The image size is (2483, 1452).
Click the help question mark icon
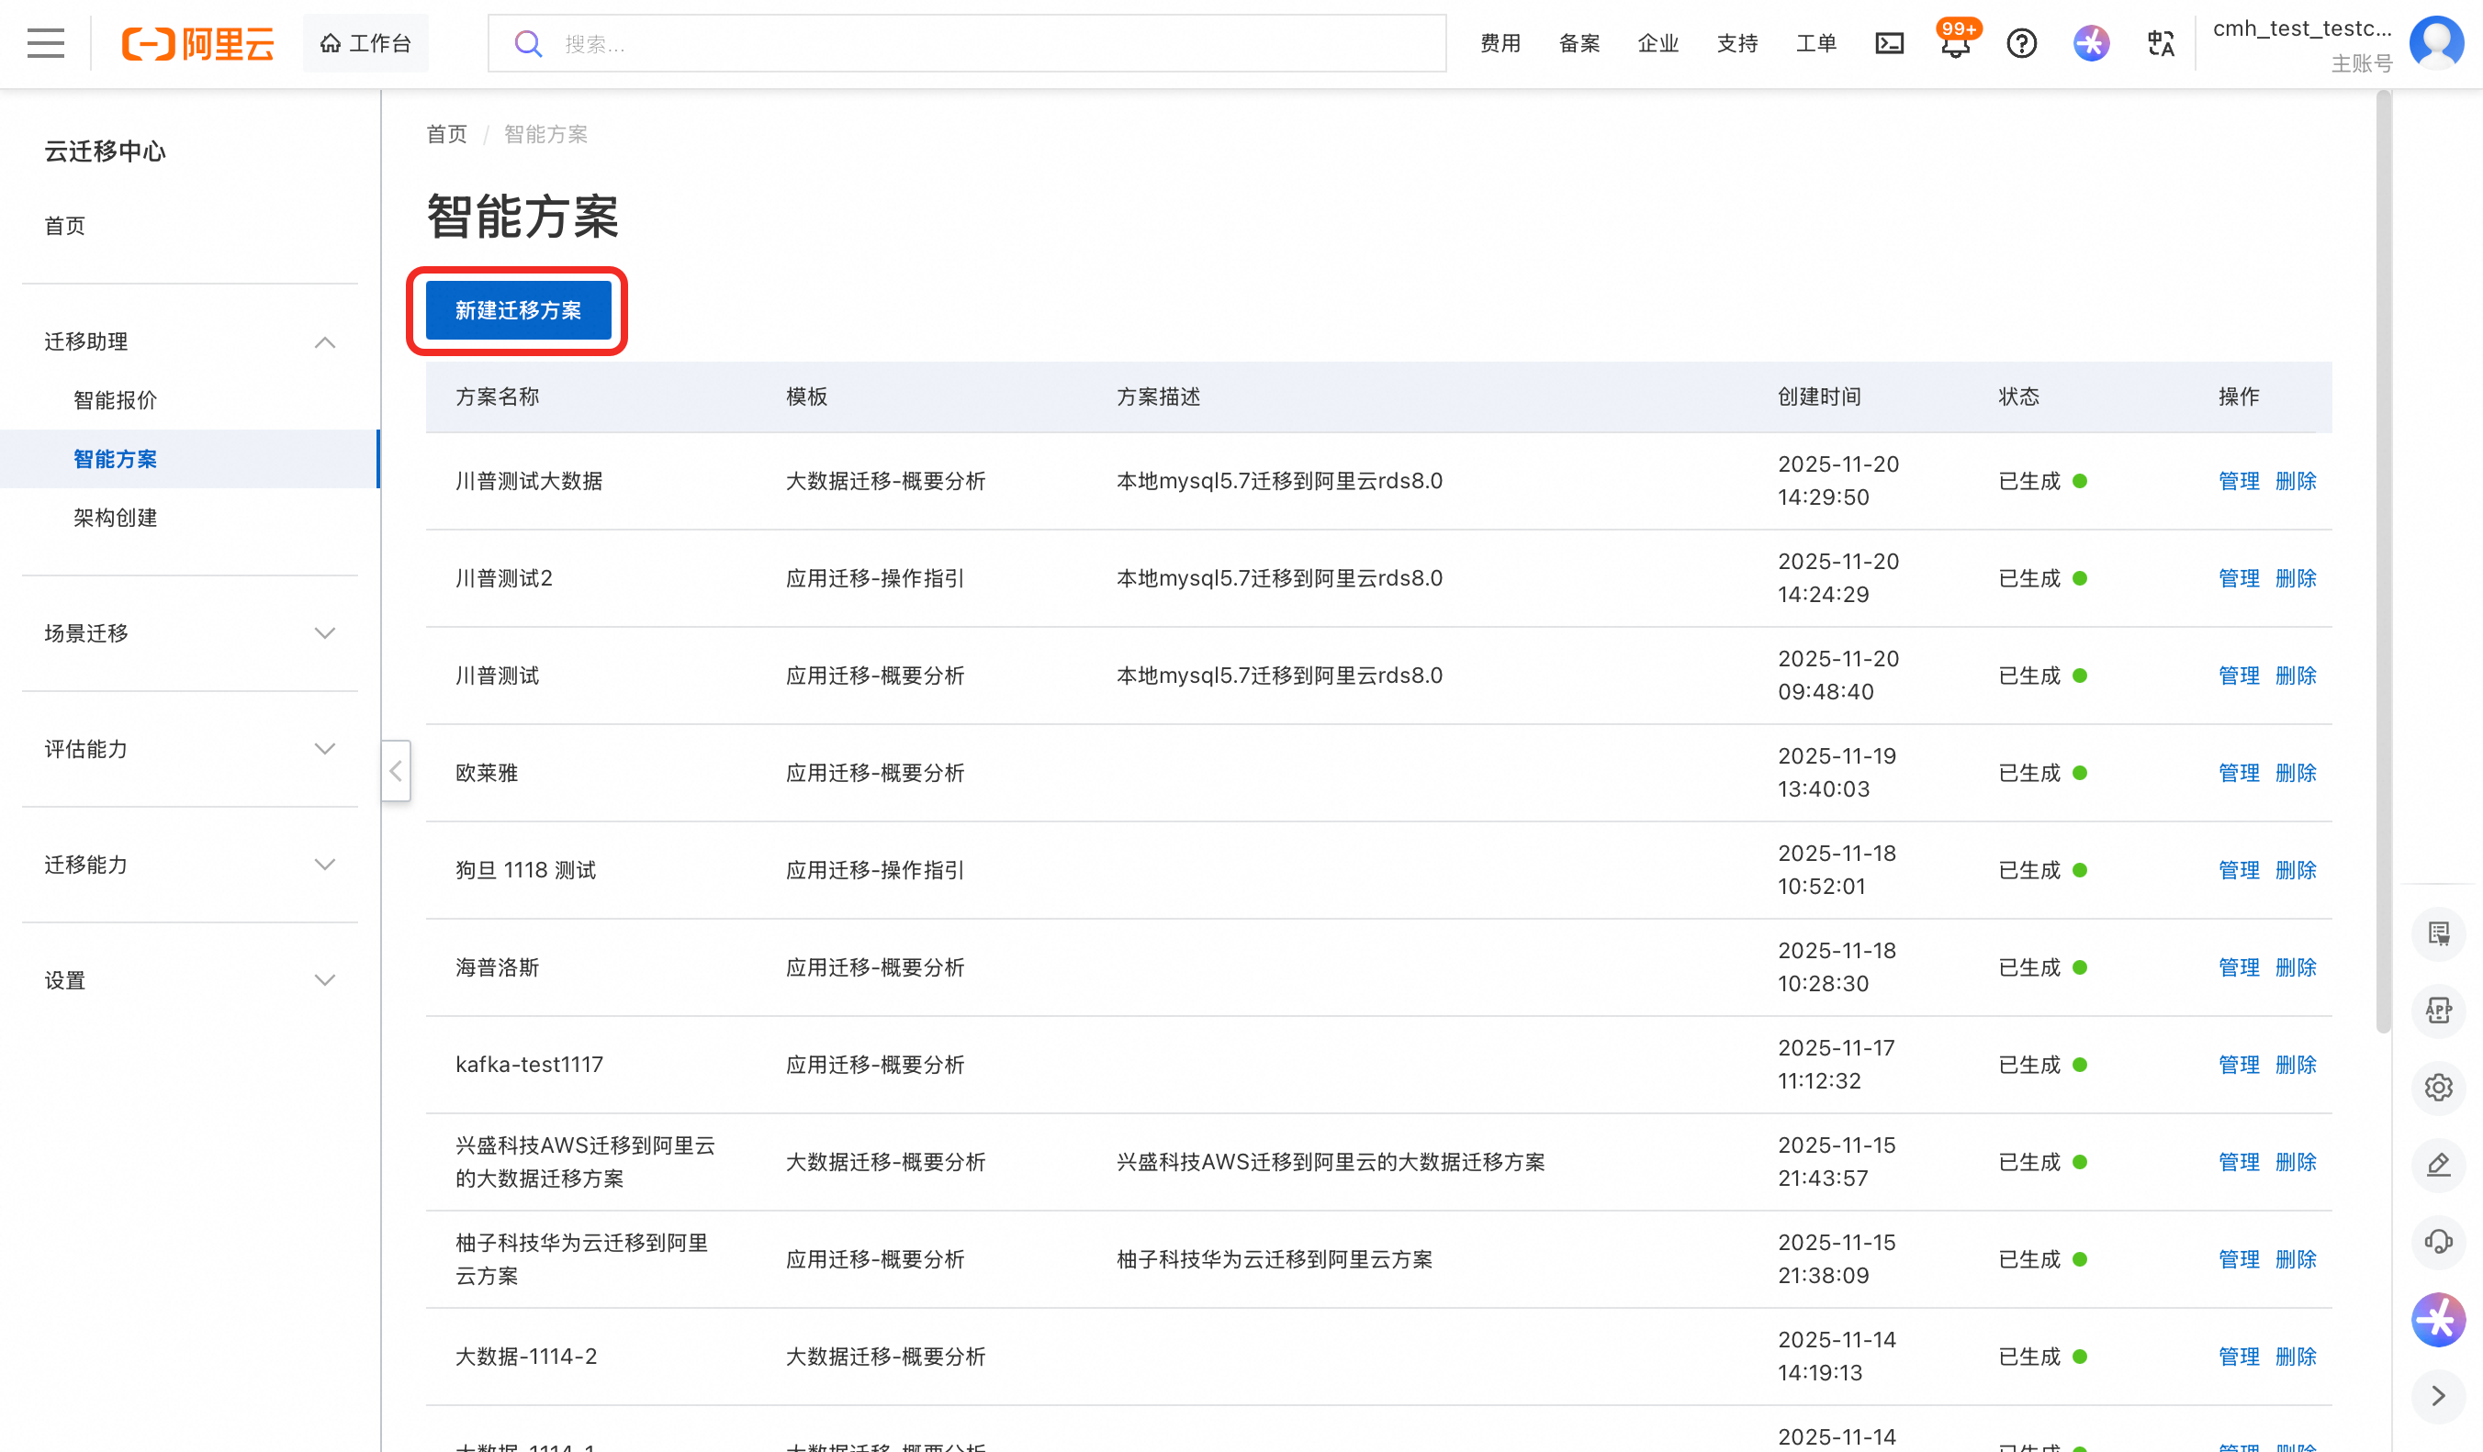2021,43
